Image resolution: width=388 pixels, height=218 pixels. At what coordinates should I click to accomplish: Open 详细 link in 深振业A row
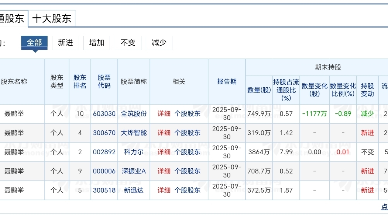(164, 171)
